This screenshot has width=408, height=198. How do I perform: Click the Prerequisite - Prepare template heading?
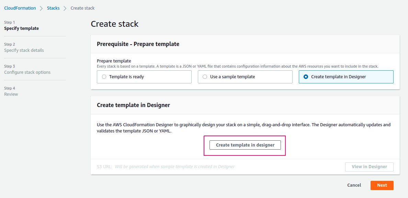pyautogui.click(x=138, y=44)
